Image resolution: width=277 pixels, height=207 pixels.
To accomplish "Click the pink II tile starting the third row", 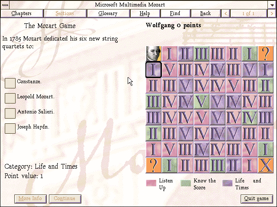I will click(154, 85).
